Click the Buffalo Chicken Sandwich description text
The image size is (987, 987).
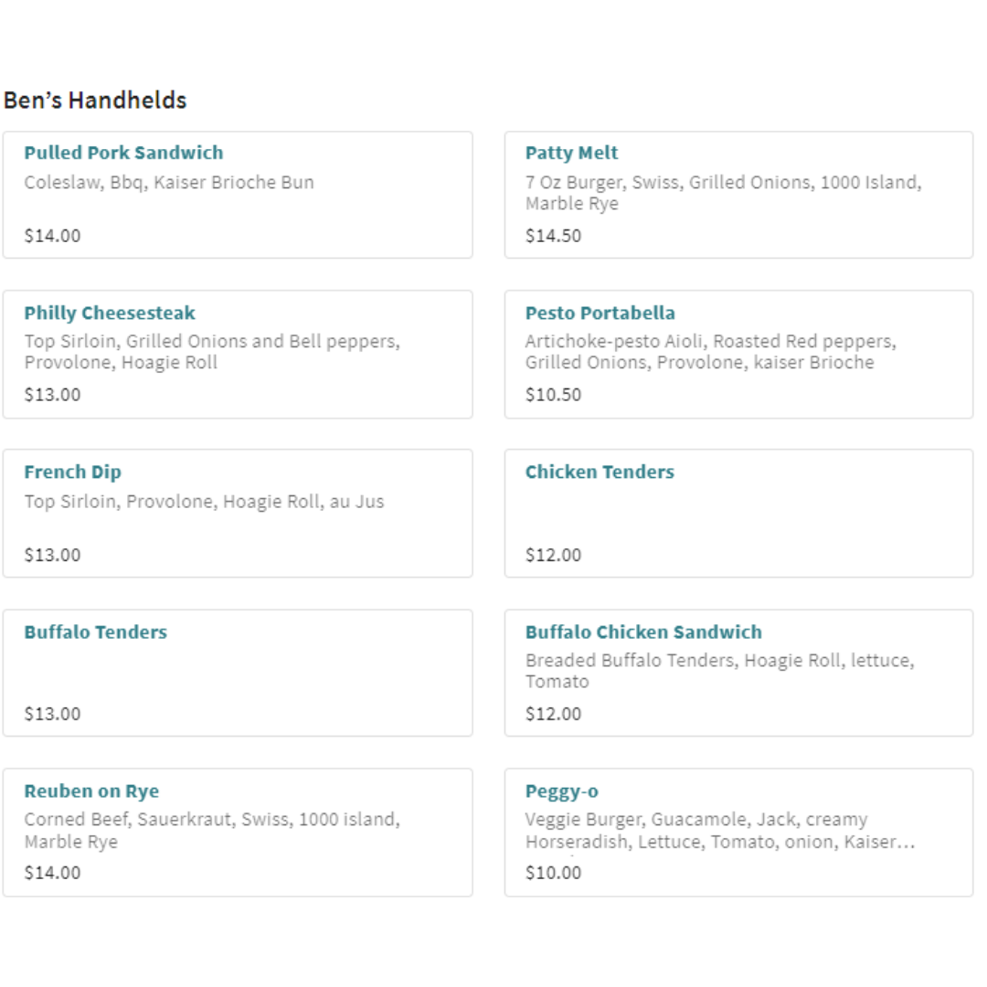pos(719,671)
